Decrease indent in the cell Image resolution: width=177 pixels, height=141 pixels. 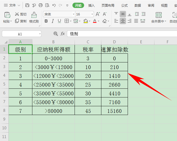tap(137, 14)
